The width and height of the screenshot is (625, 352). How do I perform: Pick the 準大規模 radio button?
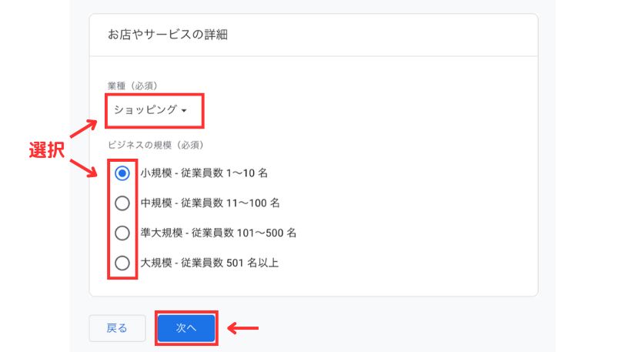(122, 233)
